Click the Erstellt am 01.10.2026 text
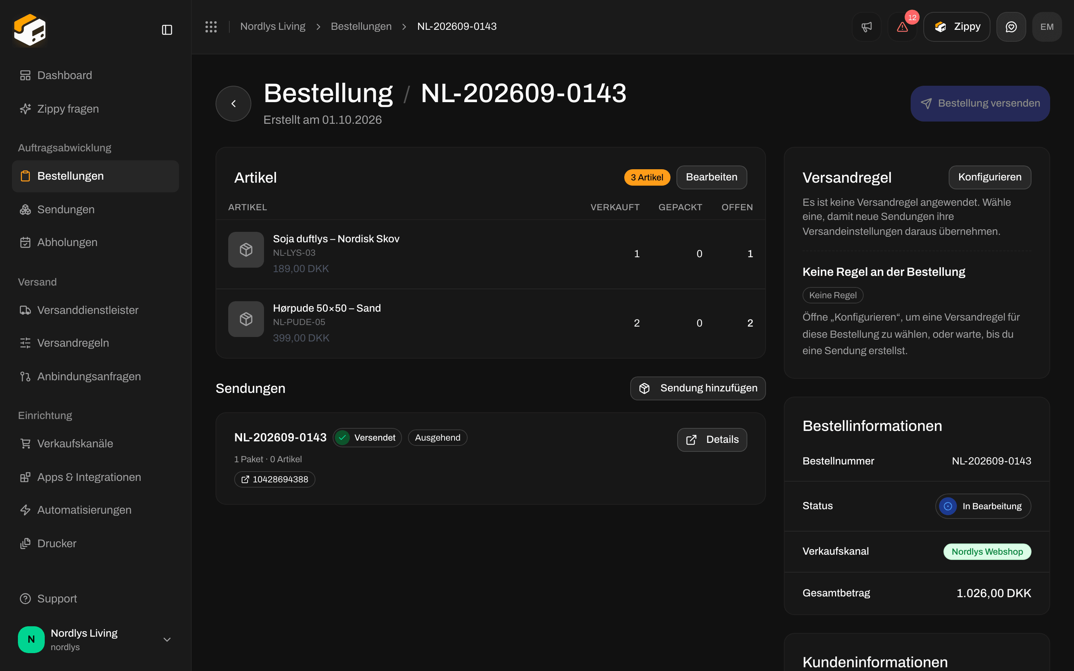 (322, 120)
